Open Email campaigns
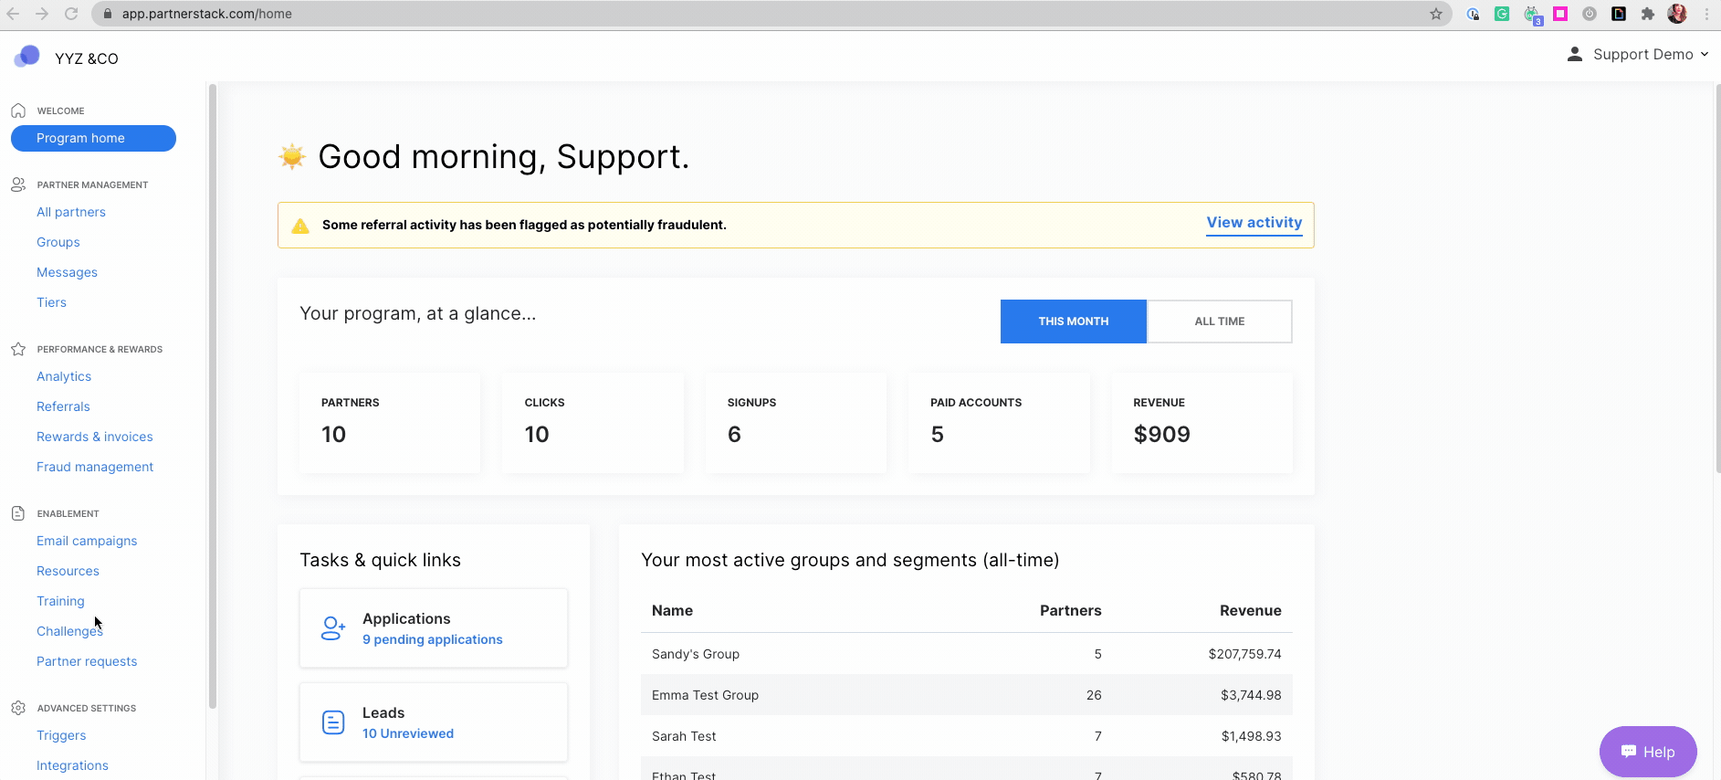 coord(87,541)
